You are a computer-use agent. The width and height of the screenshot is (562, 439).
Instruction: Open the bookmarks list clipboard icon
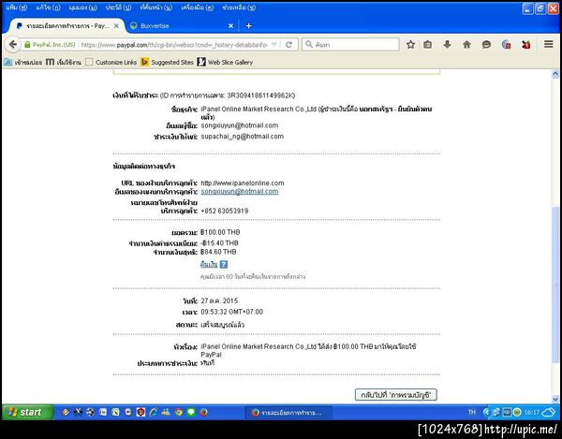[x=428, y=44]
